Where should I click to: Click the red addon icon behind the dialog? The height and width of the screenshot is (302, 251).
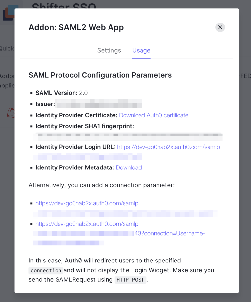point(10,113)
